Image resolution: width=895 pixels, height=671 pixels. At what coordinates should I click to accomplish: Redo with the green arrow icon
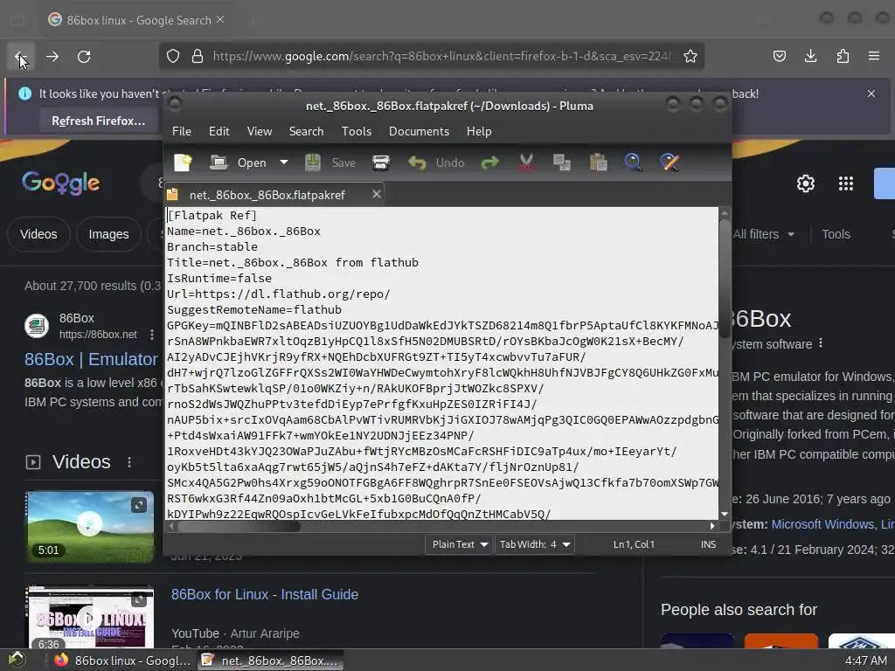coord(489,163)
